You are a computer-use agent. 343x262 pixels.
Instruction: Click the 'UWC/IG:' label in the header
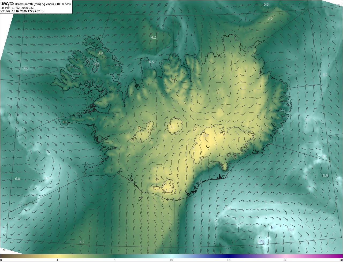click(7, 4)
